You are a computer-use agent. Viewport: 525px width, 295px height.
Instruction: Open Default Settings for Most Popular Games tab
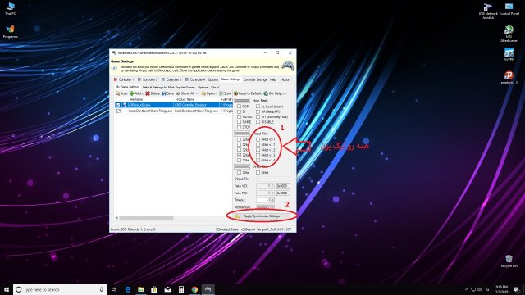point(169,88)
